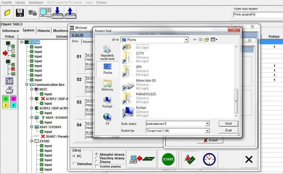The image size is (283, 174).
Task: Click the printer icon in Prikaz panel
Action: point(9,90)
